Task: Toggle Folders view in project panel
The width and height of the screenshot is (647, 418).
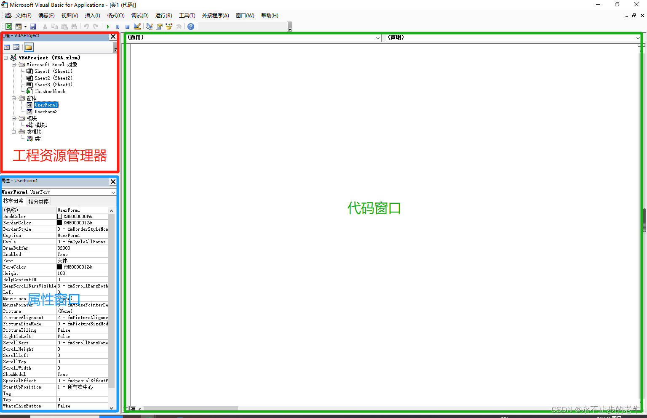Action: 28,47
